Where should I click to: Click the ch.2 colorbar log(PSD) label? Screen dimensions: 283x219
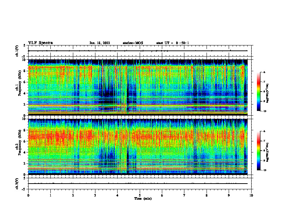pos(267,152)
